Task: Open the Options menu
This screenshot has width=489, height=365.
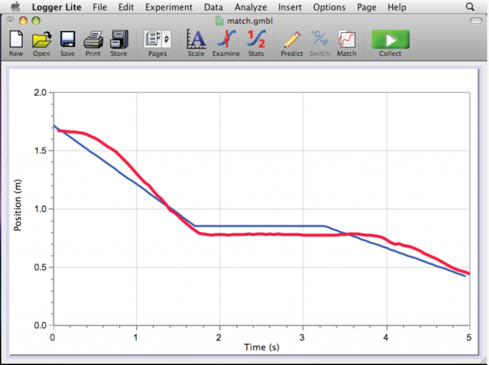Action: (329, 7)
